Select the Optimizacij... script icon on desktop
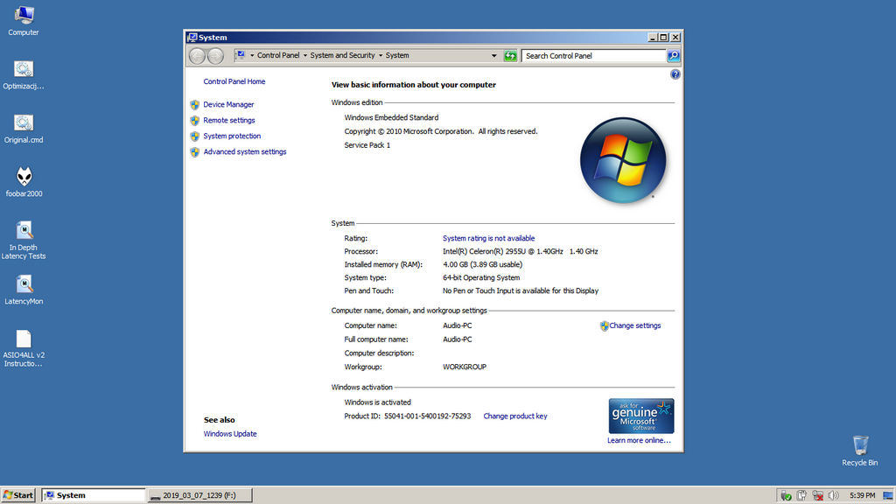896x504 pixels. pyautogui.click(x=24, y=69)
